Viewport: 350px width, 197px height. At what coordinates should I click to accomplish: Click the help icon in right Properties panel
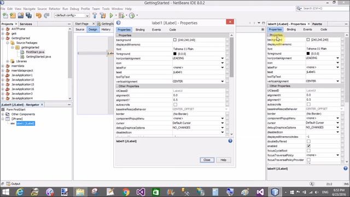click(345, 169)
